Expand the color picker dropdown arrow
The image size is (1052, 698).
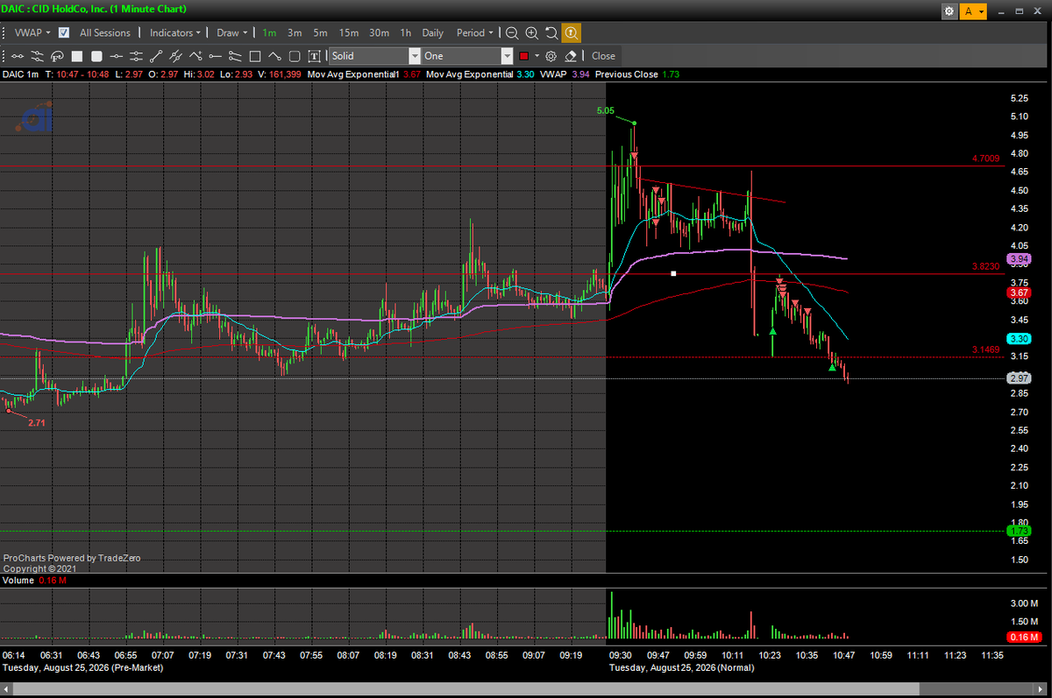pos(537,56)
